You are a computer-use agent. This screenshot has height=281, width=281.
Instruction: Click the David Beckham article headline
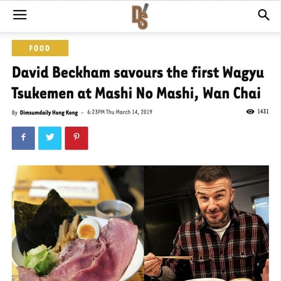click(x=138, y=83)
